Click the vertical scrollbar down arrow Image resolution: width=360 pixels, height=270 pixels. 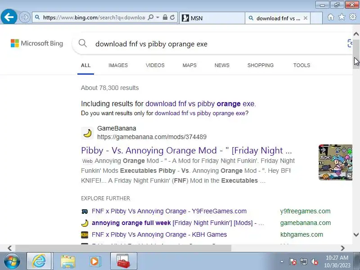[356, 234]
